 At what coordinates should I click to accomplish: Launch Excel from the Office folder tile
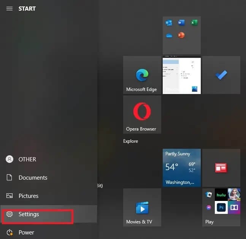point(194,23)
